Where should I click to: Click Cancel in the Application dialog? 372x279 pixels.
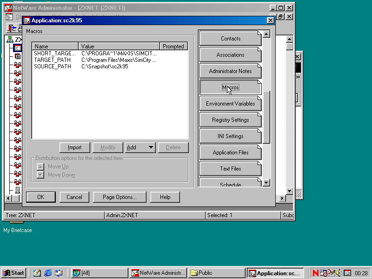74,197
